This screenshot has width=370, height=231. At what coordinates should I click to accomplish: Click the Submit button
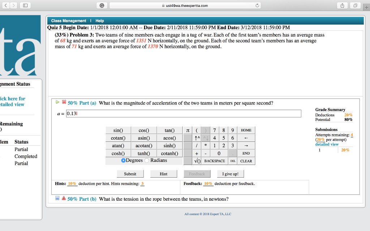coord(130,174)
